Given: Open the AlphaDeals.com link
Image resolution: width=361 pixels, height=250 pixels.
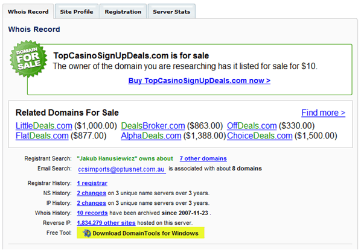Looking at the screenshot, I should point(151,136).
